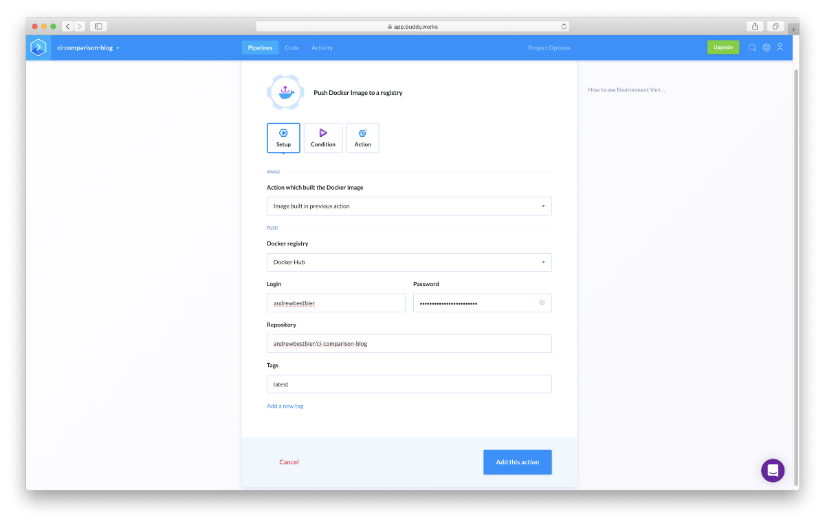Toggle the Safari sidebar button

point(98,26)
